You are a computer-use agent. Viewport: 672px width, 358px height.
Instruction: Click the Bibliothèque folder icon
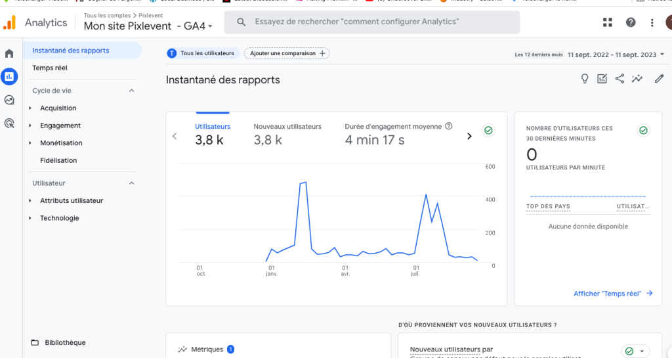pos(35,343)
